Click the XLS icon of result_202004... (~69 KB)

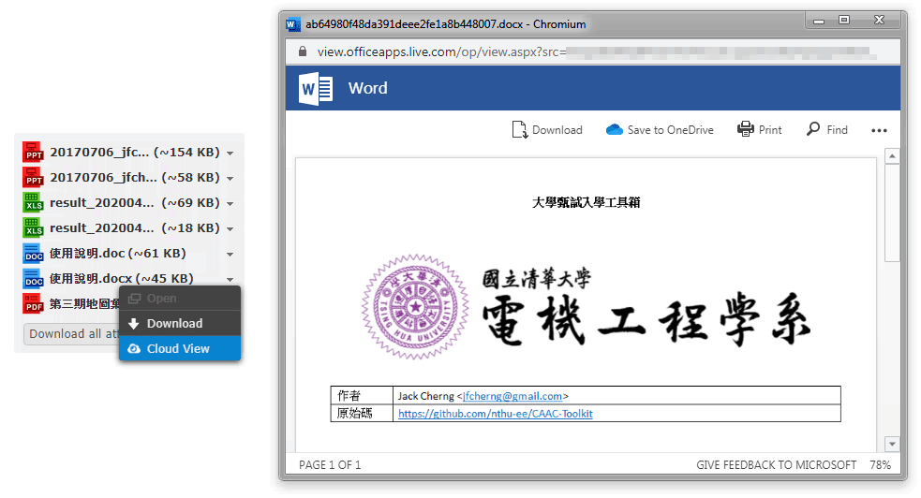[33, 202]
